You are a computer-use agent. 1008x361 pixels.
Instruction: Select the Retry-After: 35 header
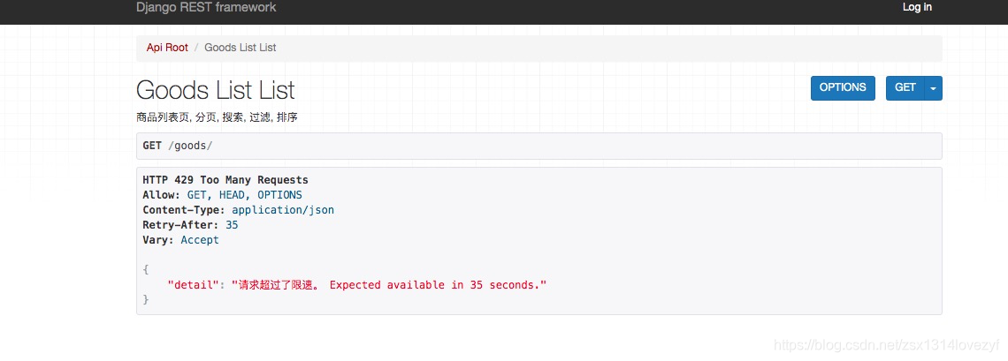coord(190,225)
